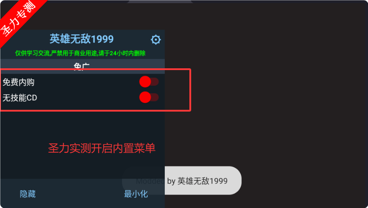Click the red 圣力专测 corner ribbon
The width and height of the screenshot is (368, 208).
tap(17, 19)
